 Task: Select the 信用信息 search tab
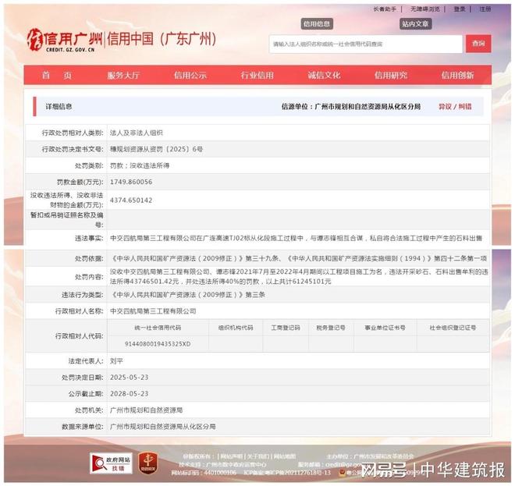(x=317, y=24)
